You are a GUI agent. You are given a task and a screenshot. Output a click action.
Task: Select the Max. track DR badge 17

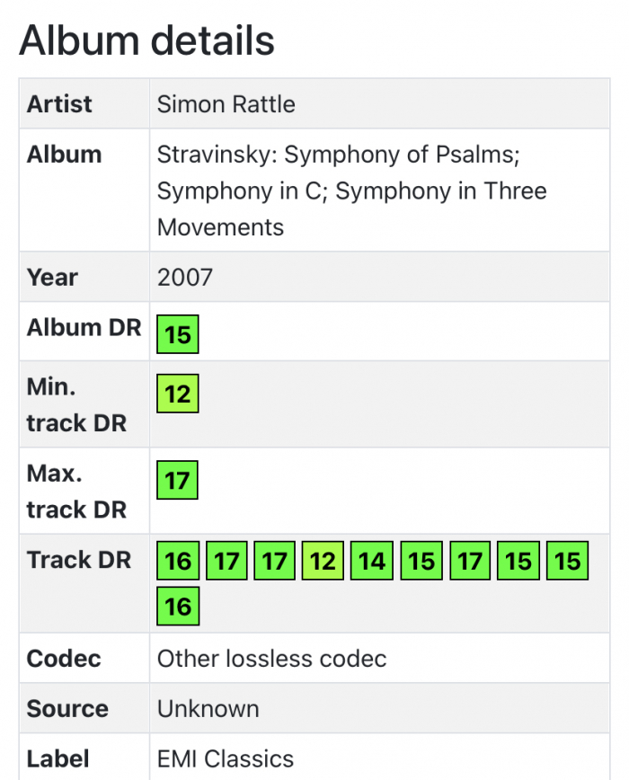178,481
